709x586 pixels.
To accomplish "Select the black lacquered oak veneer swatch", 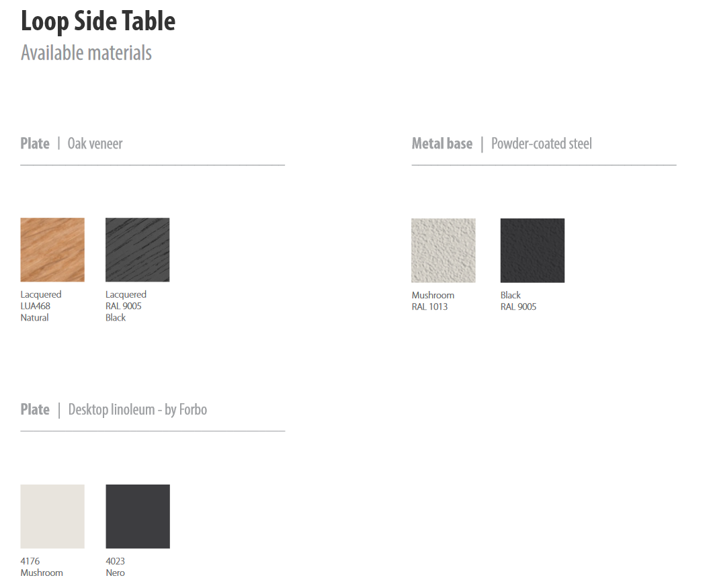I will (x=138, y=249).
